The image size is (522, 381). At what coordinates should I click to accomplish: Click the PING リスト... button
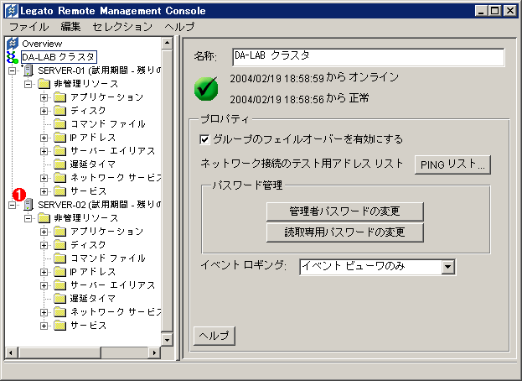coord(452,164)
